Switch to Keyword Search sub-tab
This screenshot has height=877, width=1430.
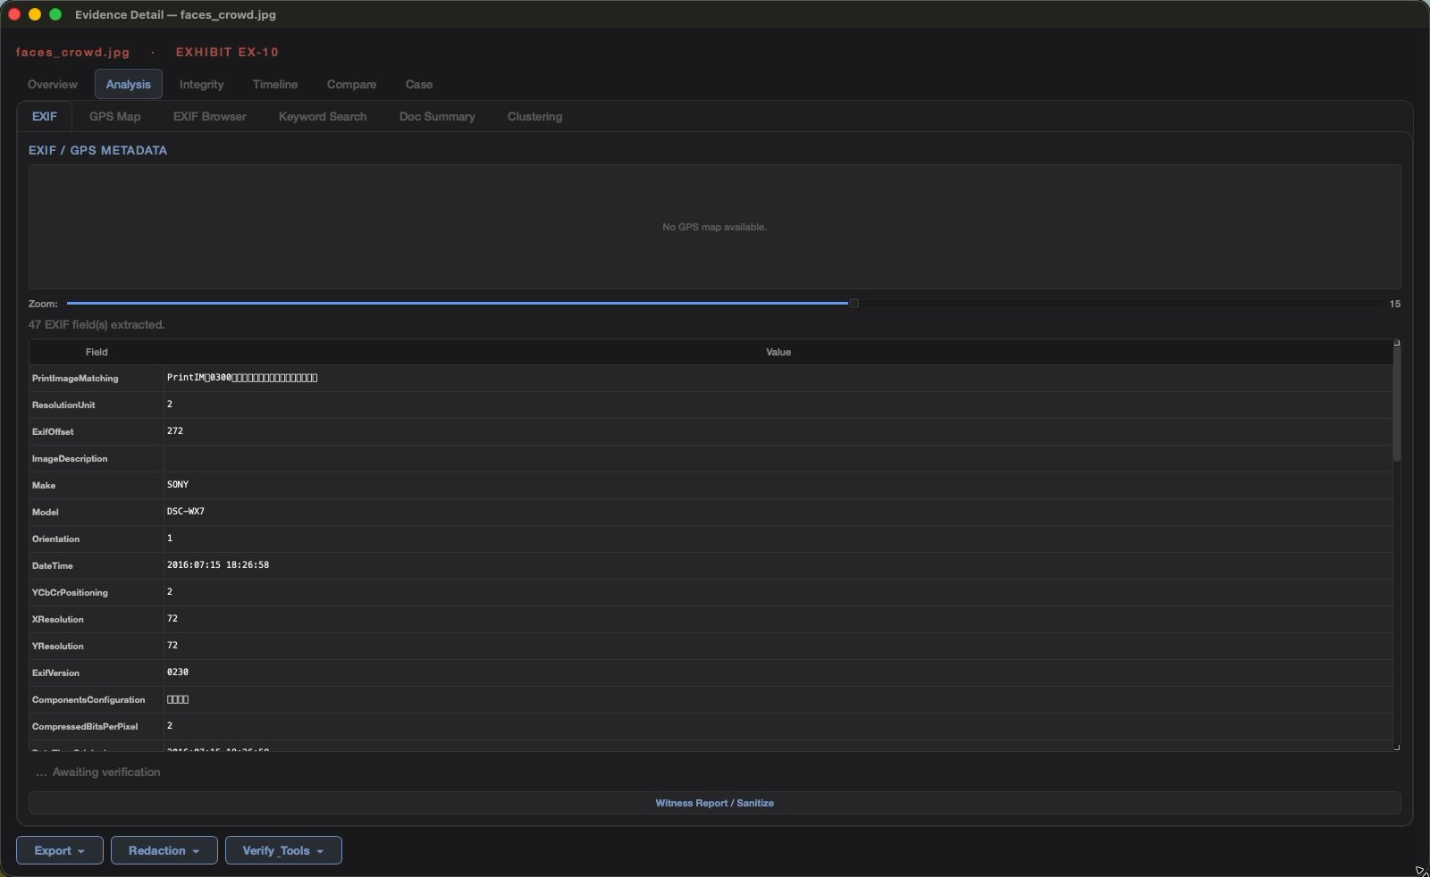coord(323,116)
